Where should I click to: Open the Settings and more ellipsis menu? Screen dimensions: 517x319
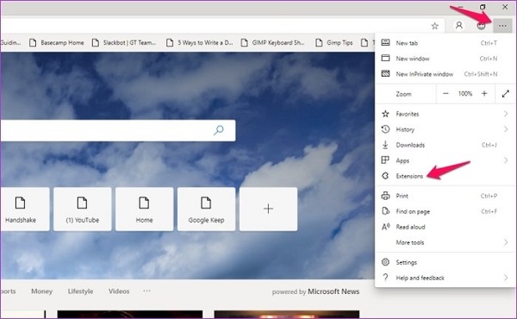point(502,26)
